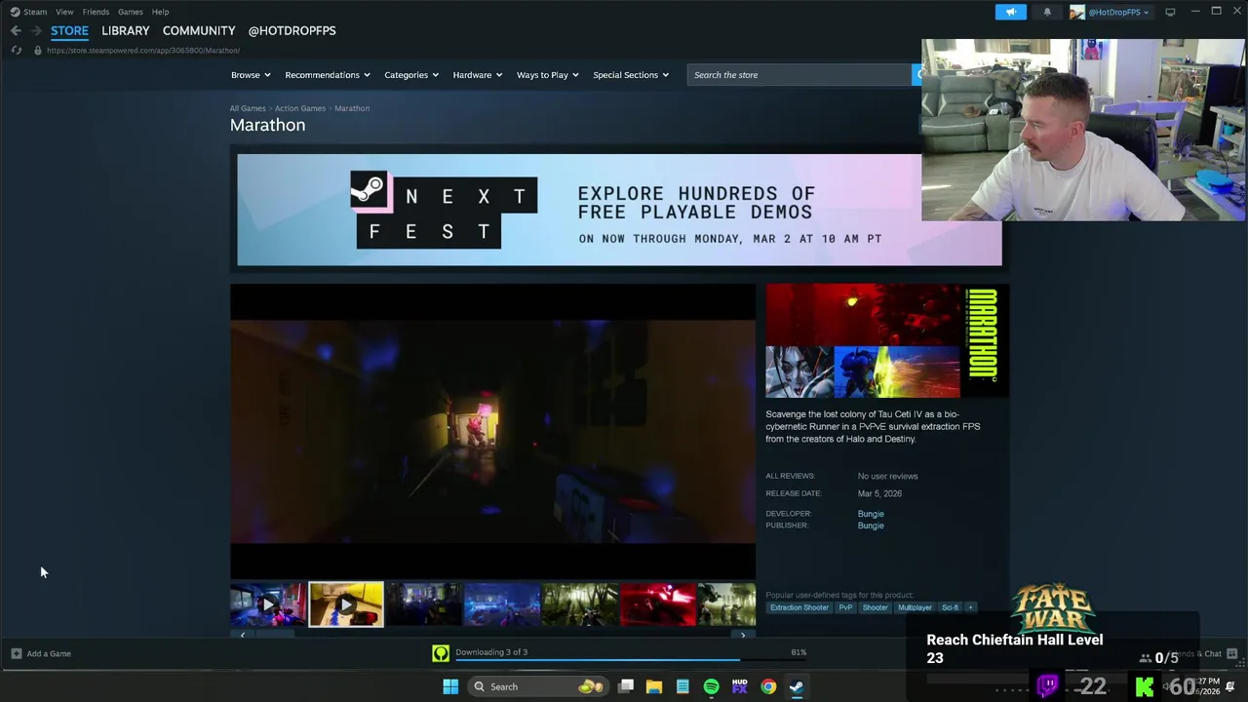Click the All Games breadcrumb link
This screenshot has height=702, width=1248.
[248, 108]
